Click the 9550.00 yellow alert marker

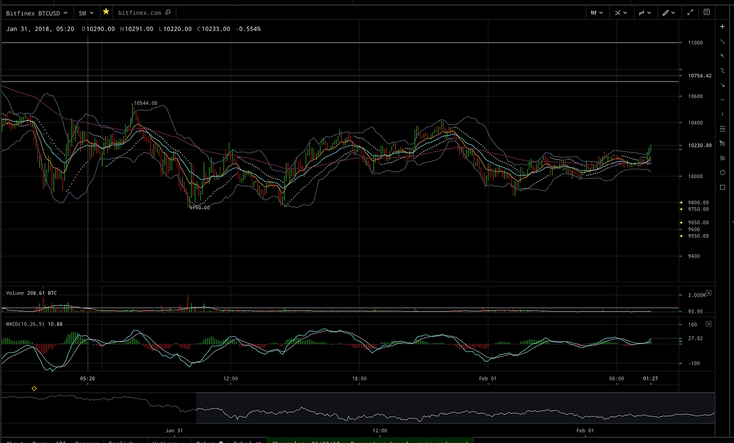tap(681, 236)
